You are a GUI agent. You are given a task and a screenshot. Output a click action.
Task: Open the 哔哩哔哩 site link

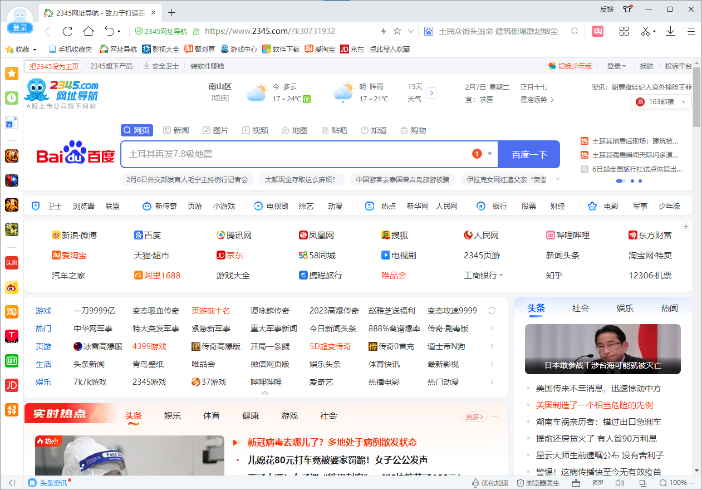pyautogui.click(x=568, y=235)
